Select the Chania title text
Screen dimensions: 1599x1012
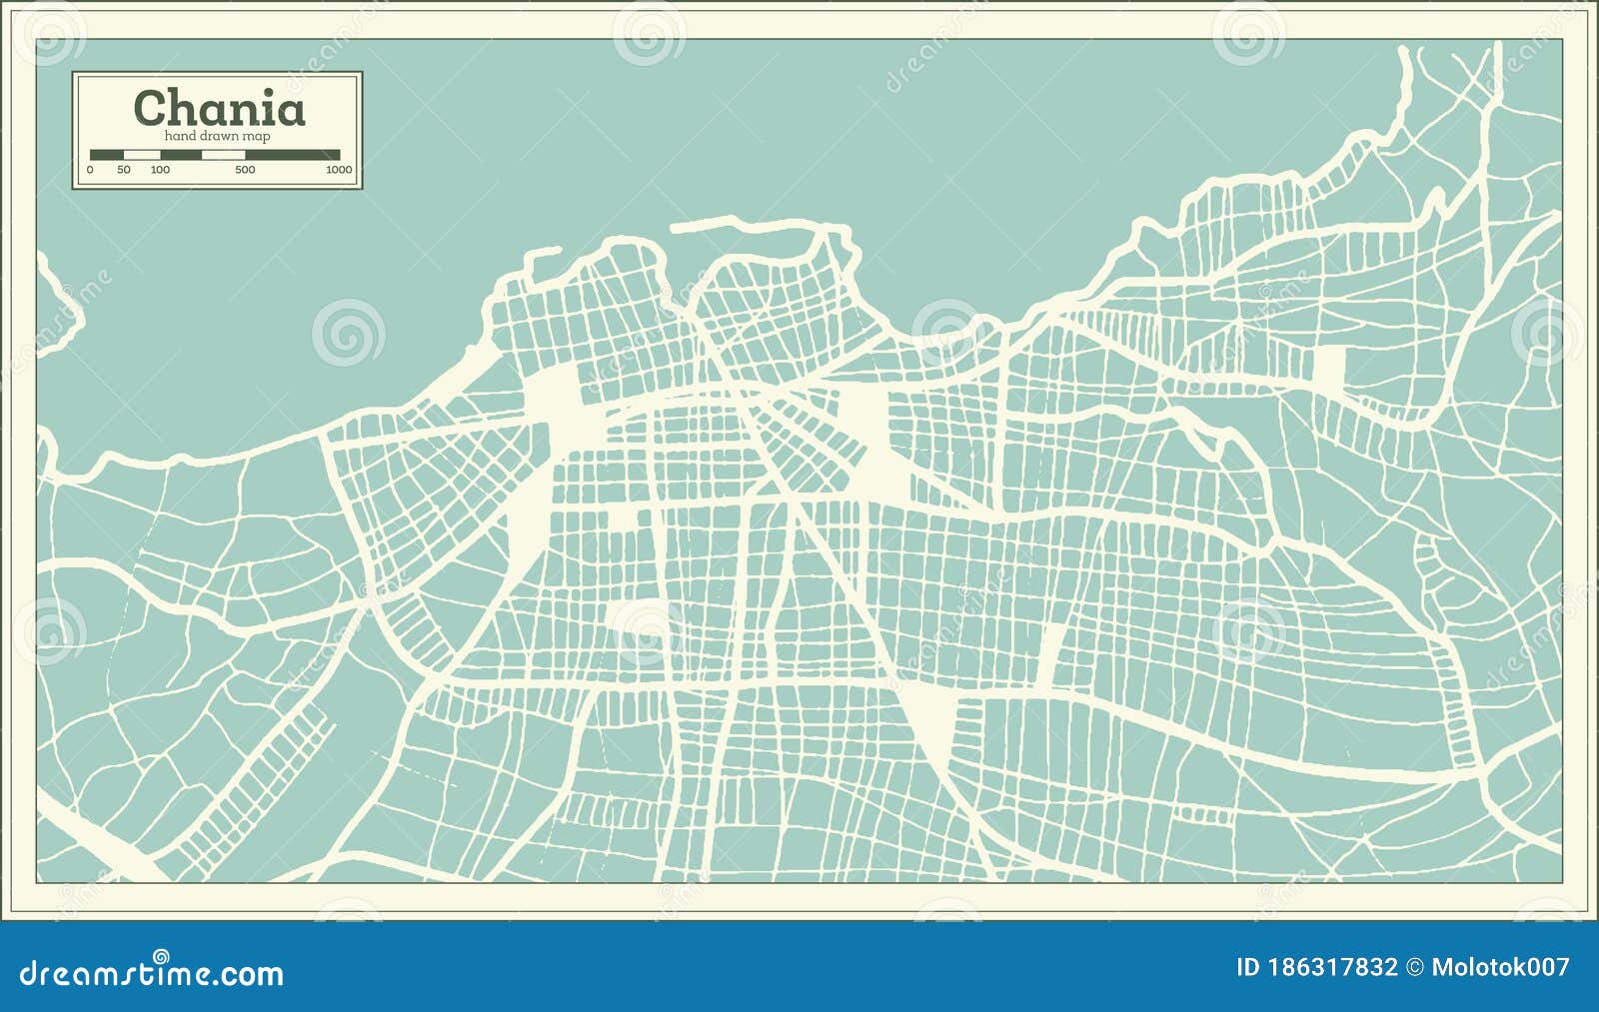[x=222, y=108]
